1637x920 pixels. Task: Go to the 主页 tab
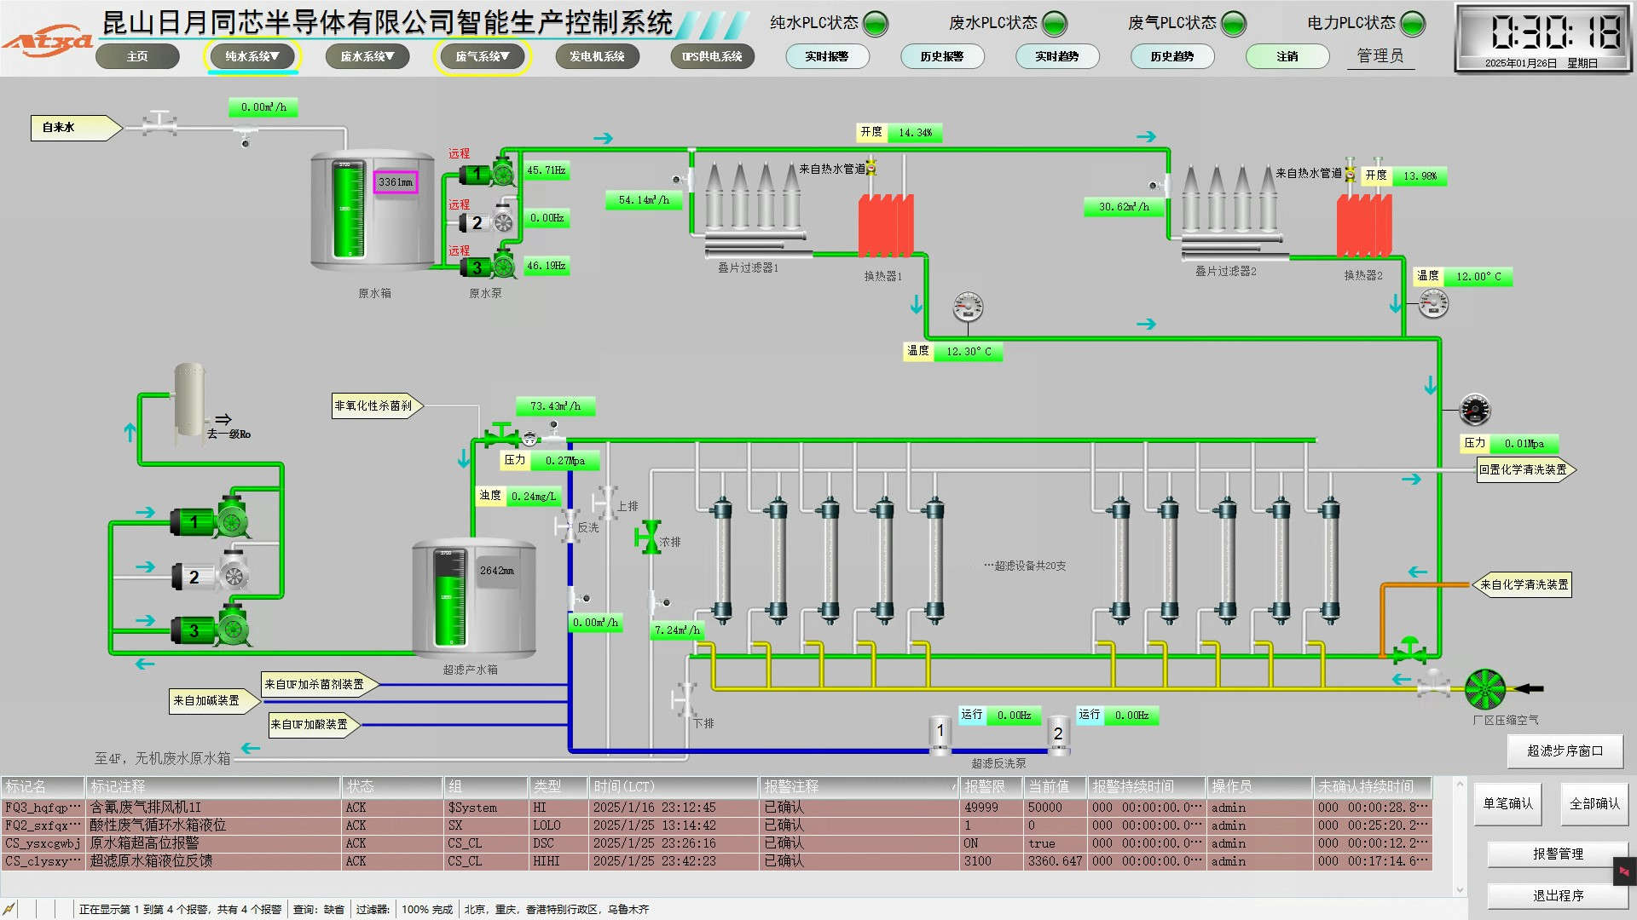[x=137, y=56]
